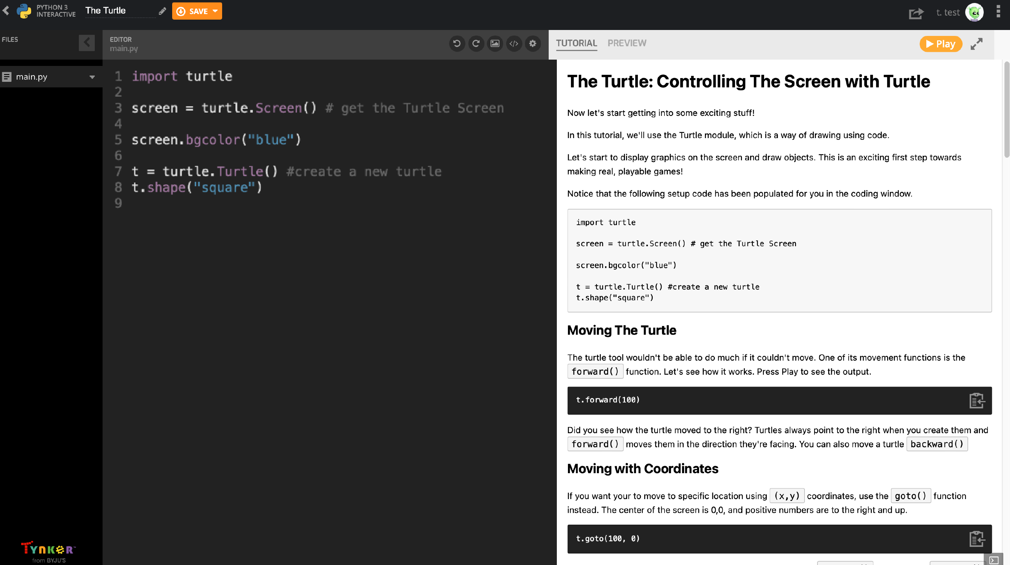Open the user avatar profile
Image resolution: width=1010 pixels, height=565 pixels.
coord(975,13)
